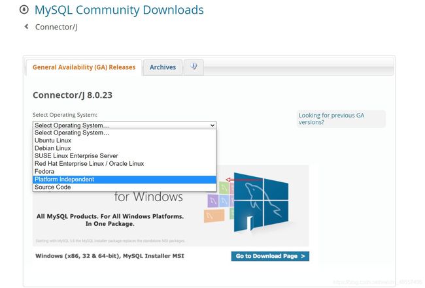Screen dimensions: 425x288
Task: Open the info tab with the dolphin icon
Action: 194,67
